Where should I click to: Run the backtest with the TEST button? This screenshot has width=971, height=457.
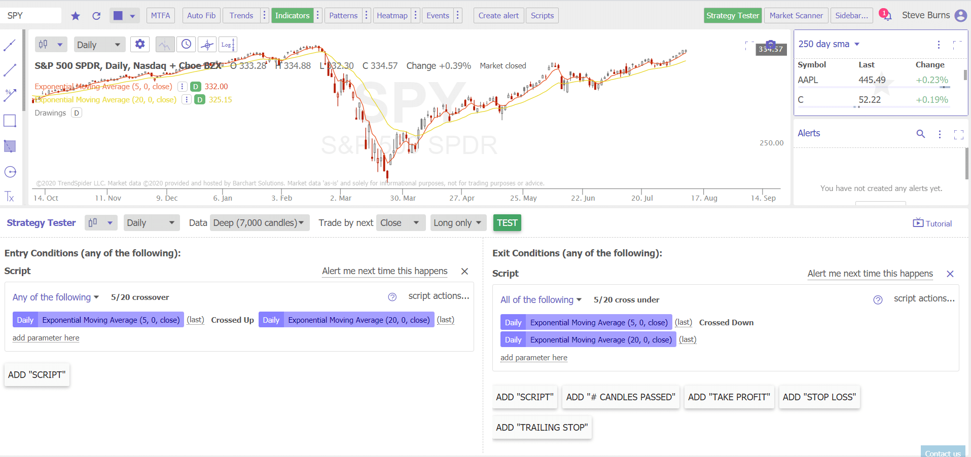(507, 222)
